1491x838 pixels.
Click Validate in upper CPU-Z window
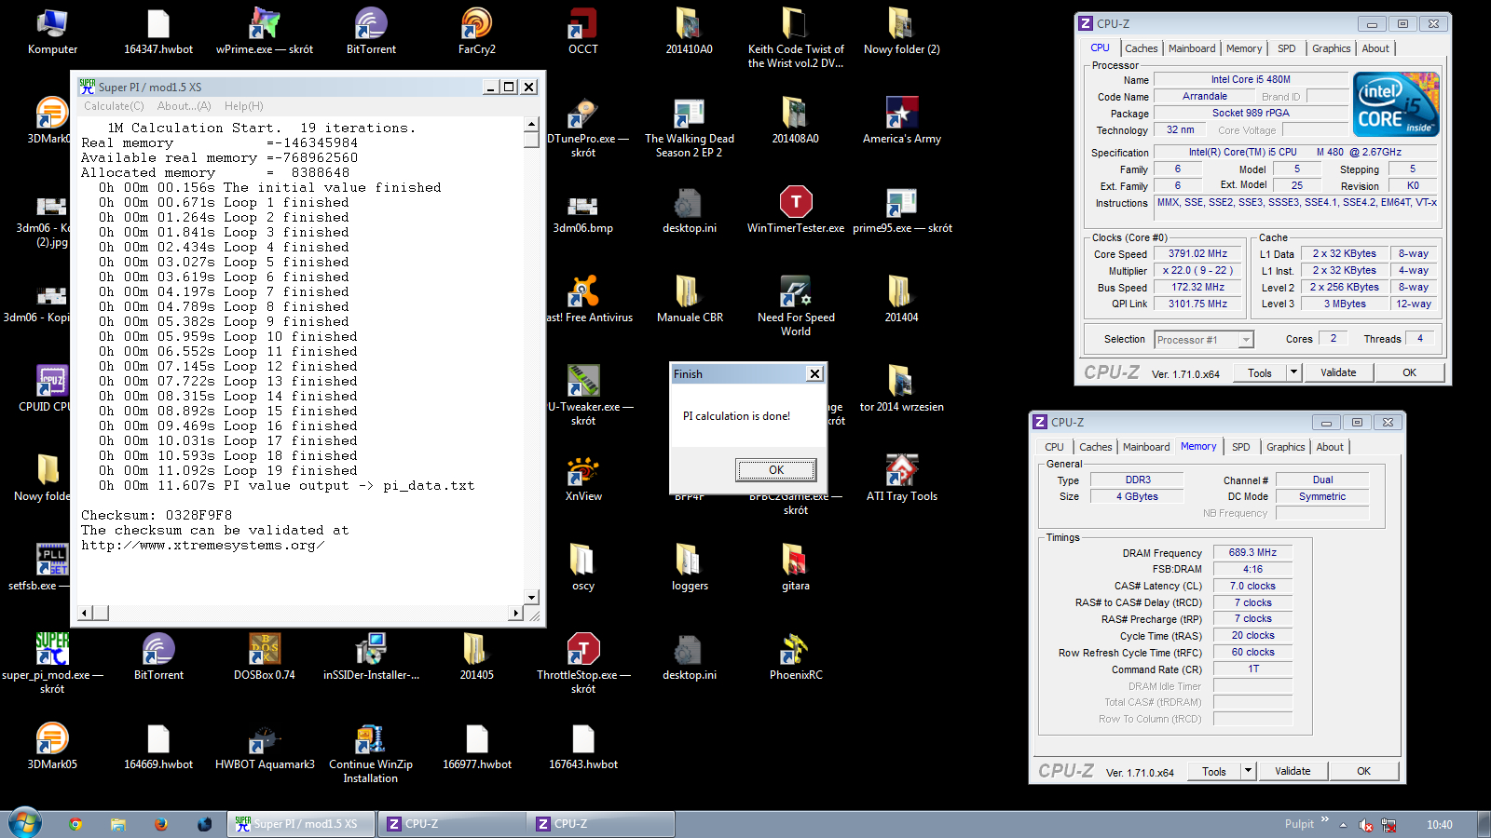coord(1338,372)
